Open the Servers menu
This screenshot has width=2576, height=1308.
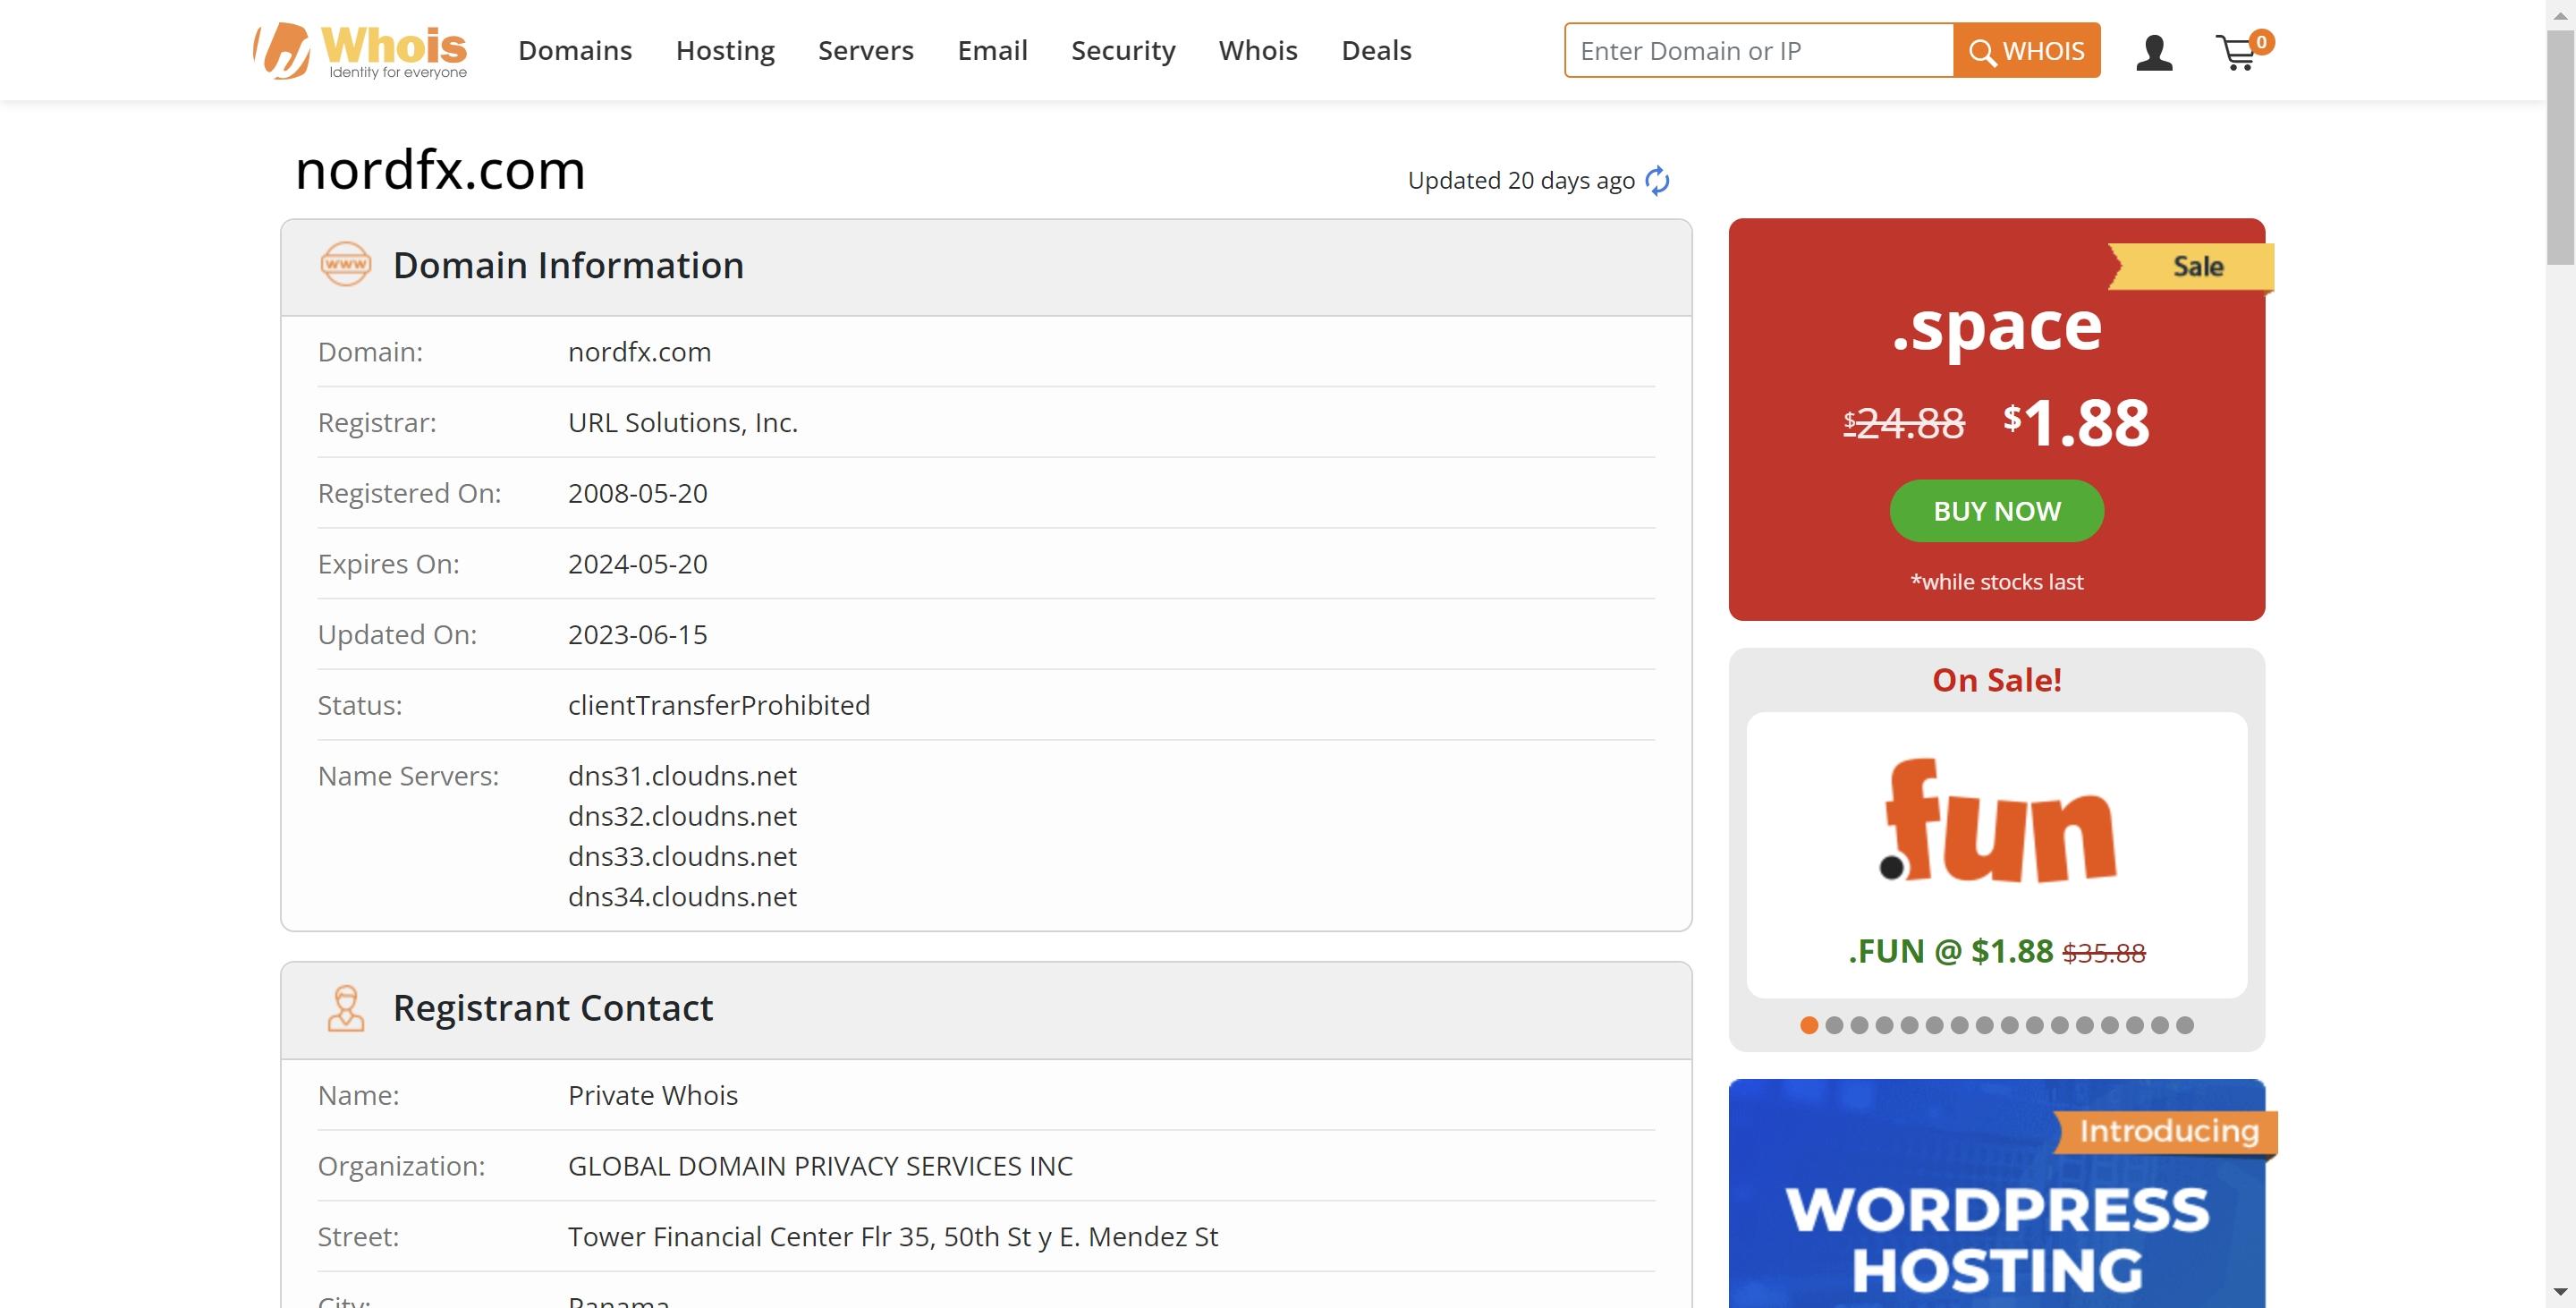(x=866, y=50)
